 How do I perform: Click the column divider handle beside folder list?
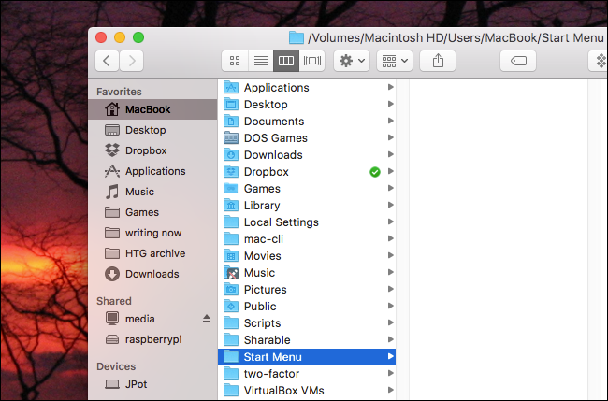(403, 239)
